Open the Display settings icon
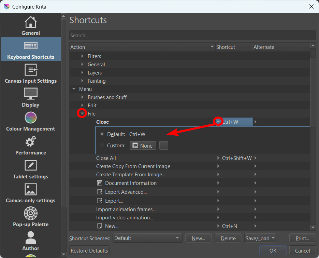 (31, 94)
